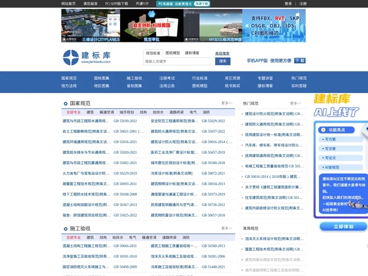Viewport: 368px width, 276px height.
Task: Open 地区图集 in navigation bar
Action: (x=102, y=86)
